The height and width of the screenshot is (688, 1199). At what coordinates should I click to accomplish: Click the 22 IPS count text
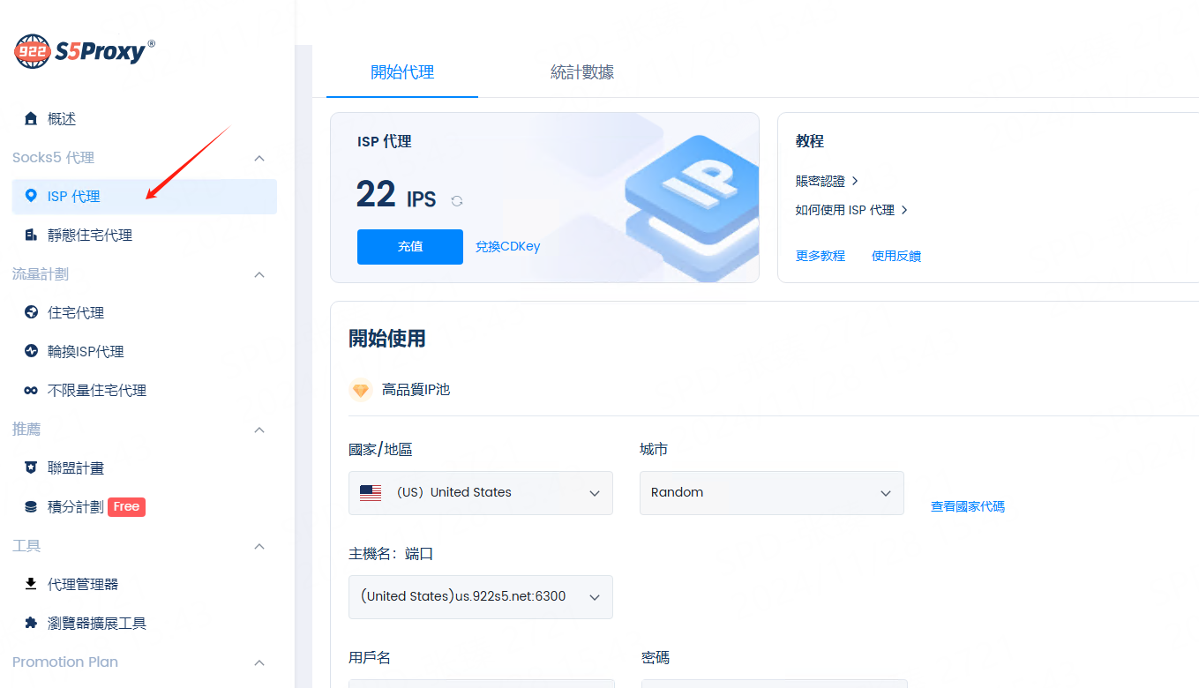pyautogui.click(x=396, y=195)
